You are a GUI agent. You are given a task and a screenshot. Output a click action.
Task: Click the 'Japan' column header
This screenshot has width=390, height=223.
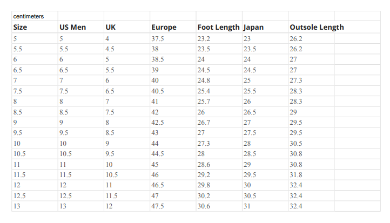pyautogui.click(x=265, y=27)
